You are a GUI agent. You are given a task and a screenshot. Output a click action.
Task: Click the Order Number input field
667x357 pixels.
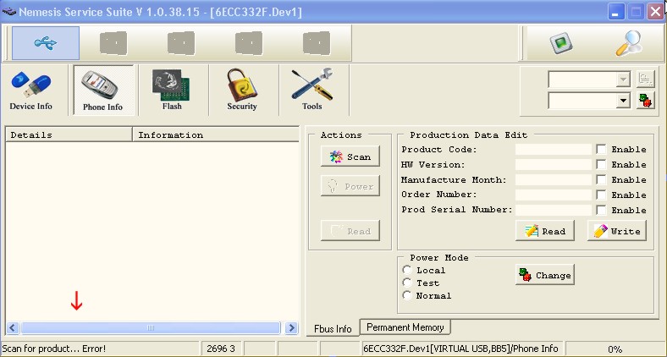554,195
